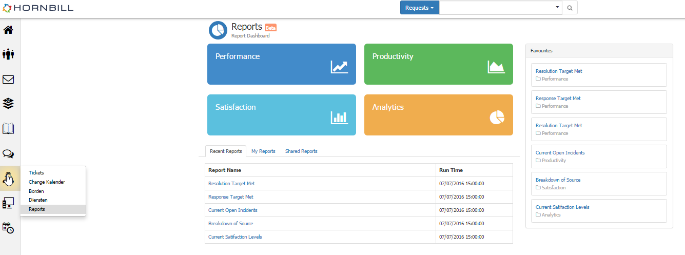Open the search box dropdown arrow
Viewport: 685px width, 255px height.
(557, 8)
